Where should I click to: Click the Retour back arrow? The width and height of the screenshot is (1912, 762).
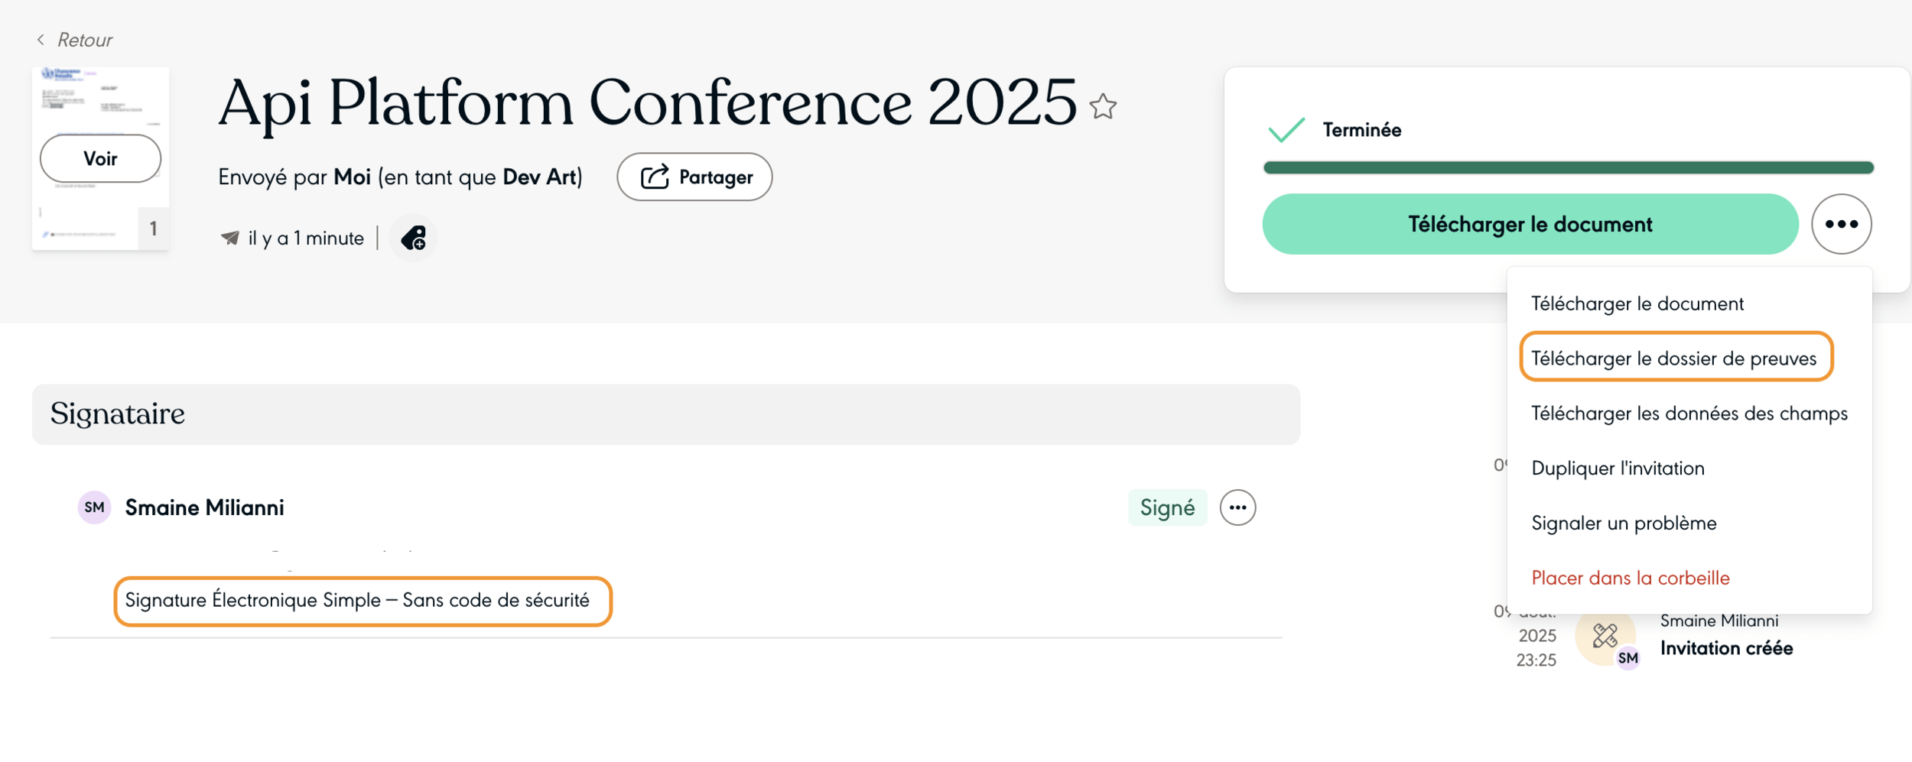(x=41, y=40)
